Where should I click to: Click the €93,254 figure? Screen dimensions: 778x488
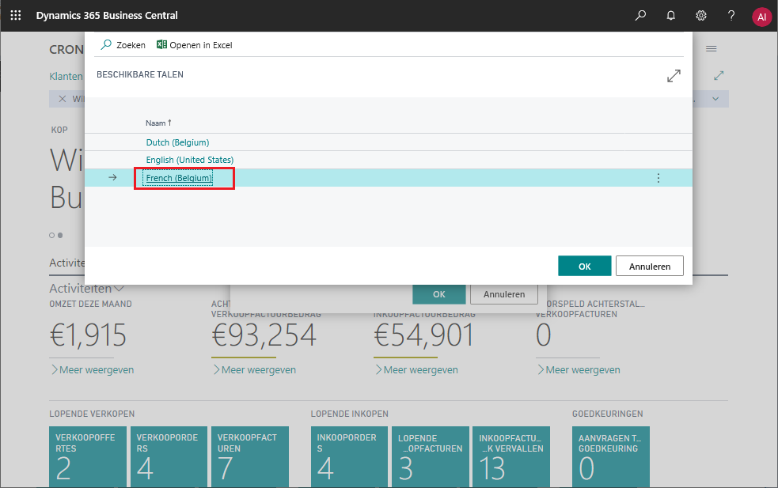pyautogui.click(x=264, y=335)
